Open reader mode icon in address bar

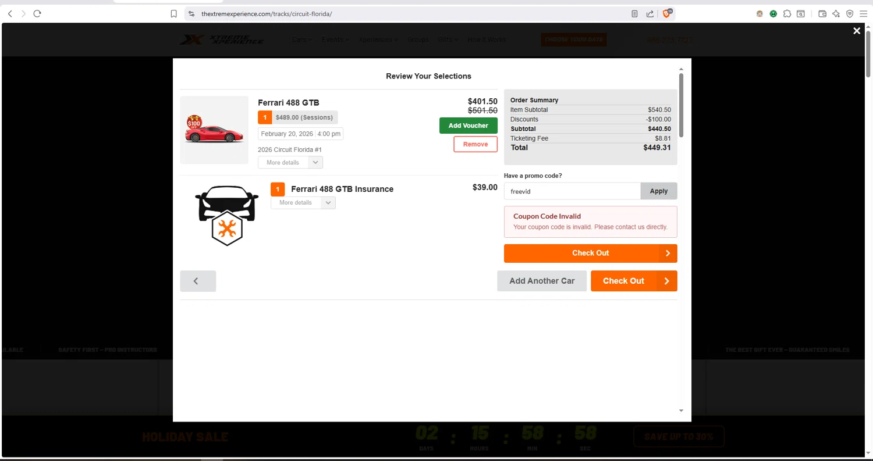pos(634,13)
